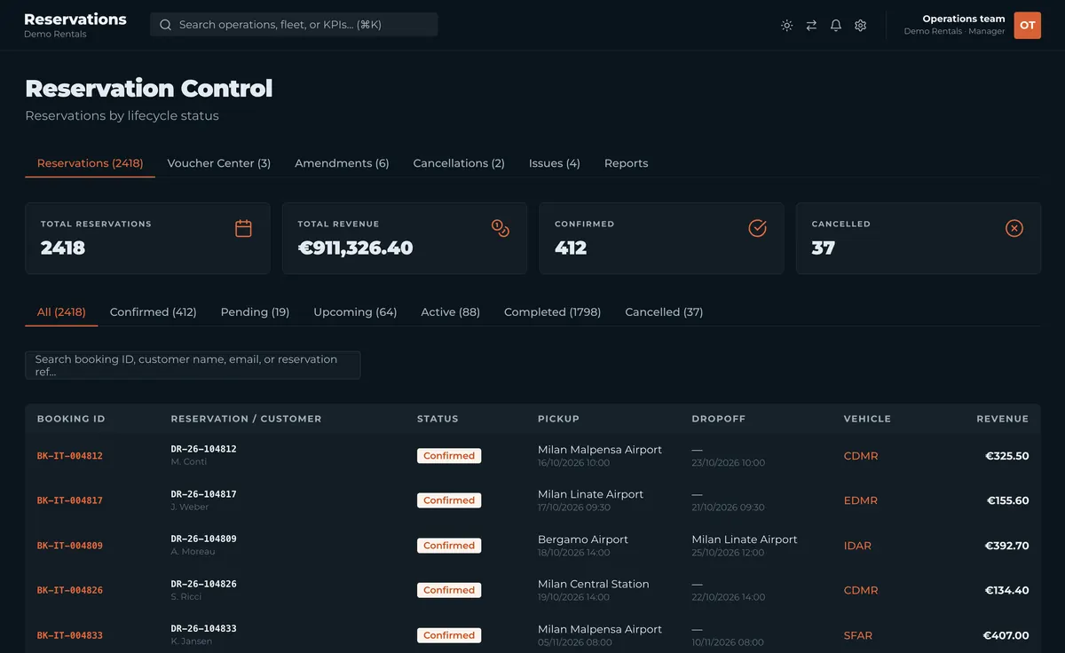Go to the Reports tab

click(626, 163)
